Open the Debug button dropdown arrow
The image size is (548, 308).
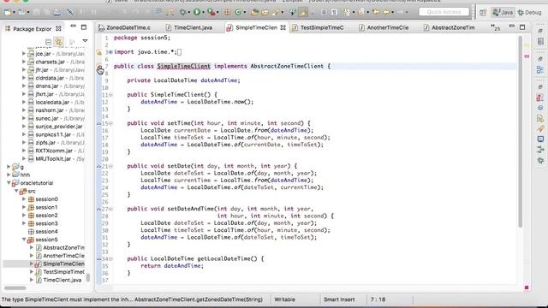pos(189,13)
